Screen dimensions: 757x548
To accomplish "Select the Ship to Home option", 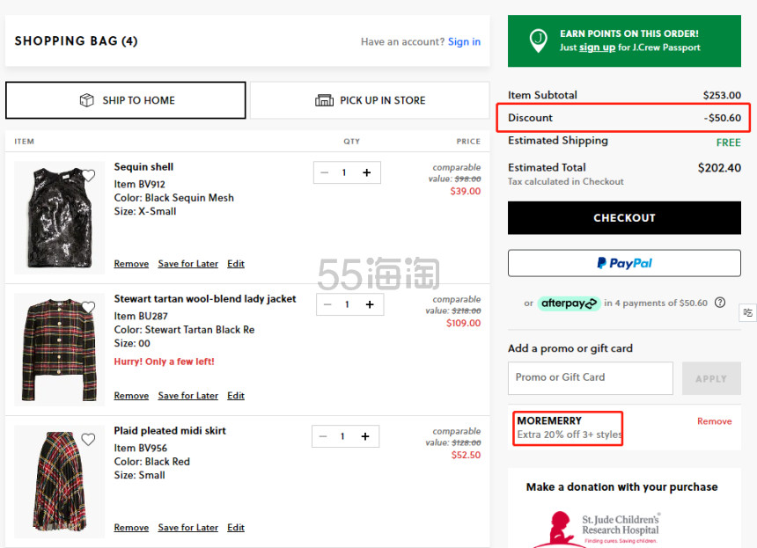I will tap(126, 100).
